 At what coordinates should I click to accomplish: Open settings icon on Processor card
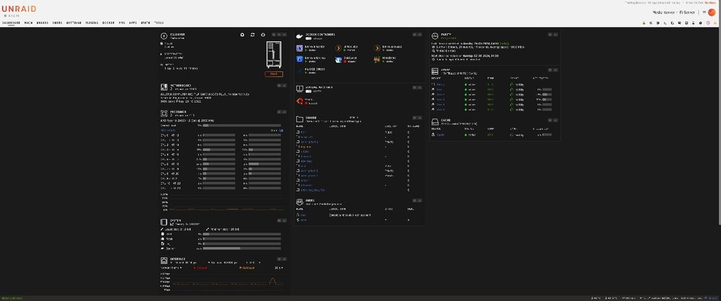click(280, 112)
